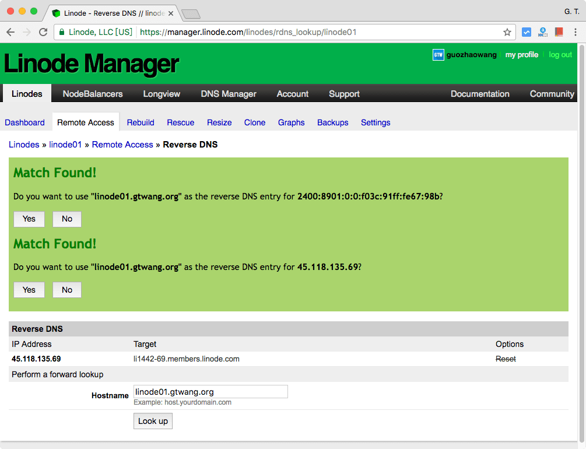Click the HTTPS padlock icon
This screenshot has width=586, height=449.
tap(61, 32)
